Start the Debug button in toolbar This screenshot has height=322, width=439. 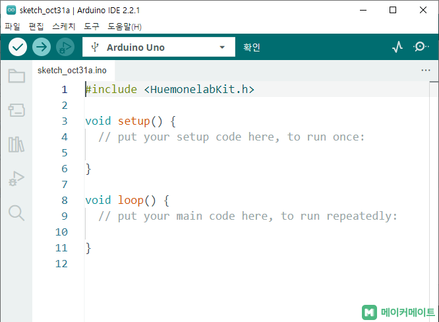click(x=65, y=48)
